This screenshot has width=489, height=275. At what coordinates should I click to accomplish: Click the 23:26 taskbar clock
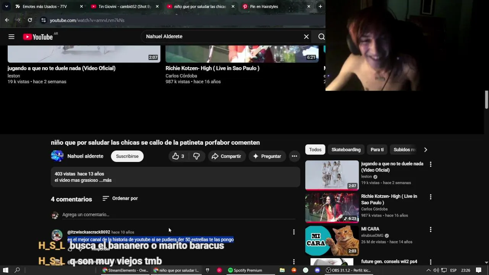[465, 270]
